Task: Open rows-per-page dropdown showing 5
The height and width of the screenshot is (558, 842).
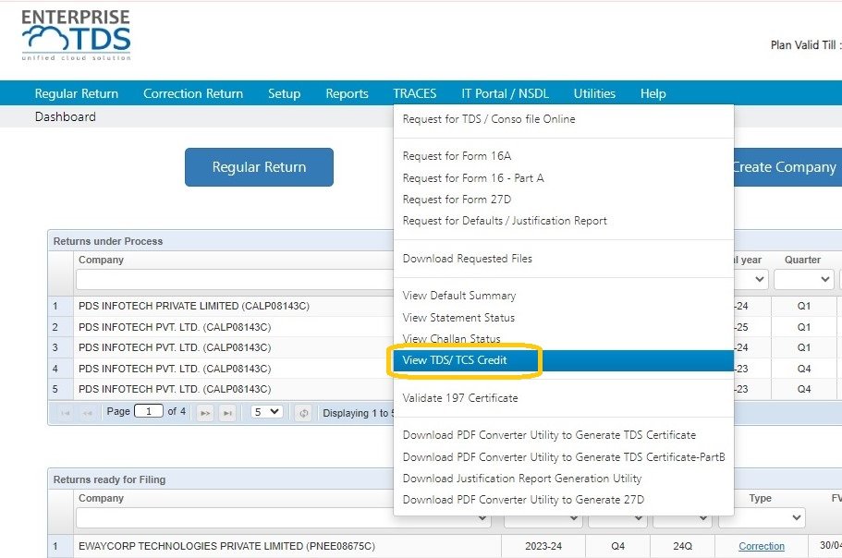Action: click(x=266, y=412)
